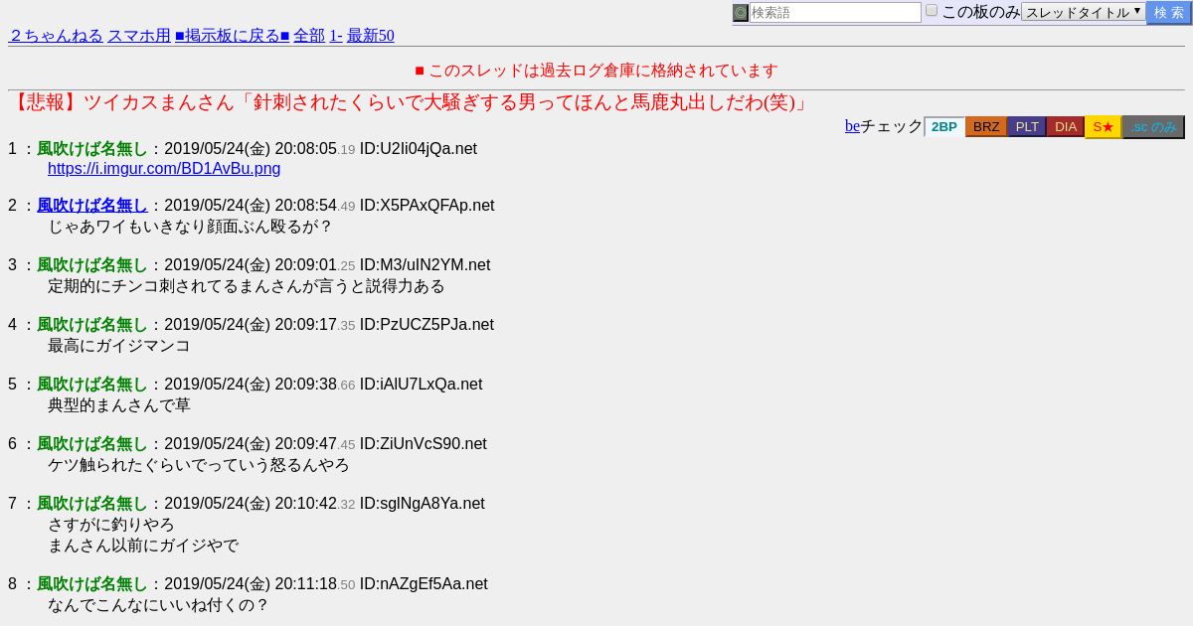This screenshot has height=626, width=1193.
Task: Click ID:U2Ii04jQa.net in post 1
Action: pyautogui.click(x=419, y=149)
